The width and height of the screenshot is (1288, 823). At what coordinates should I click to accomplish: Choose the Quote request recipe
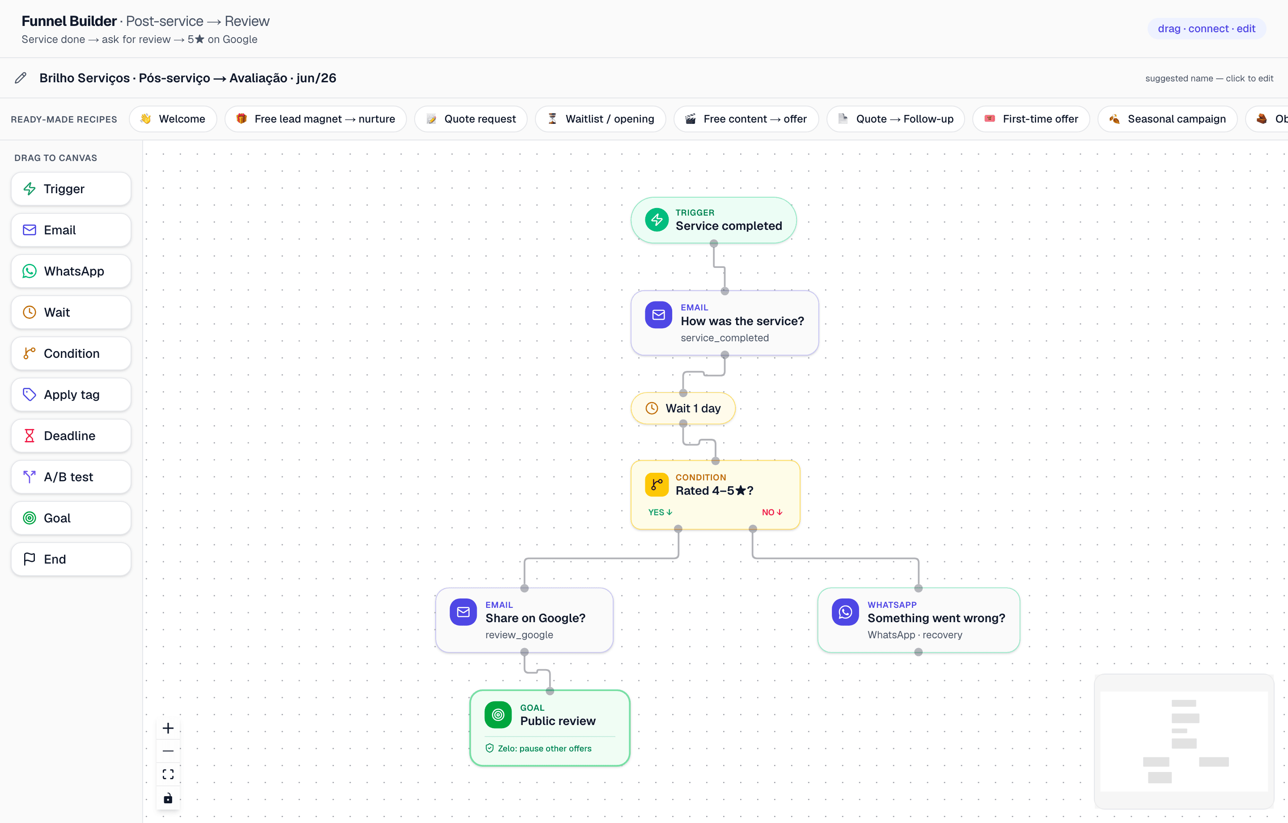coord(470,119)
